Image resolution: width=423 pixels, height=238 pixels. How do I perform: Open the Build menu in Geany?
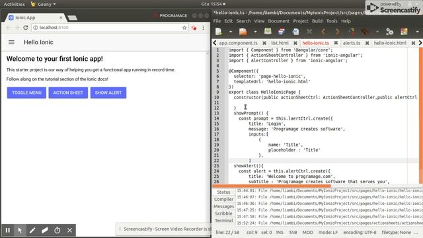pyautogui.click(x=317, y=21)
